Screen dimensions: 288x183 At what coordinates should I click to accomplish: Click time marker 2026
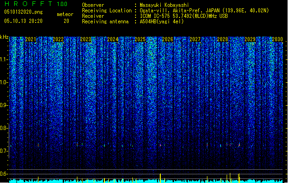(x=168, y=39)
